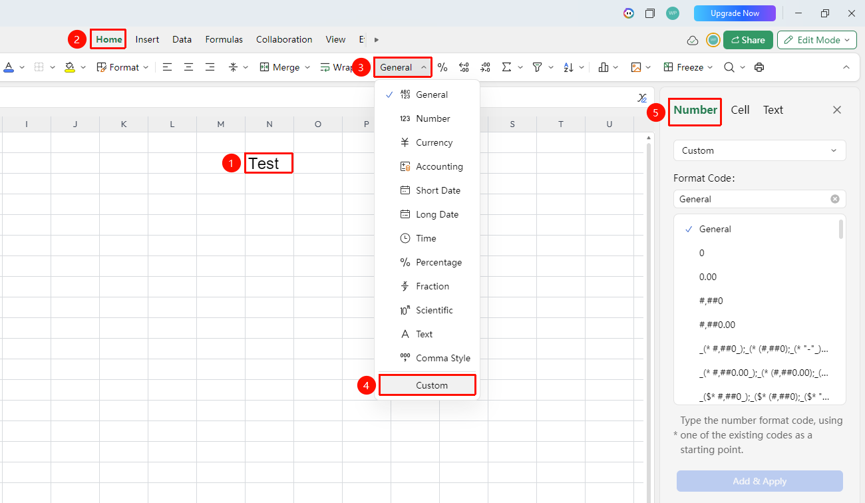Image resolution: width=865 pixels, height=503 pixels.
Task: Expand the Freeze dropdown arrow
Action: [x=711, y=67]
